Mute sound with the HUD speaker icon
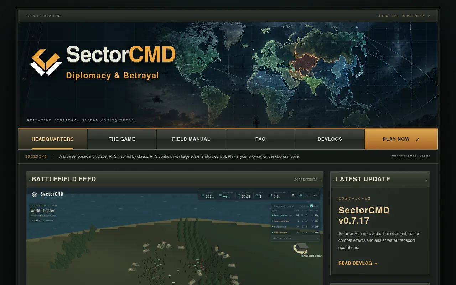 300,195
